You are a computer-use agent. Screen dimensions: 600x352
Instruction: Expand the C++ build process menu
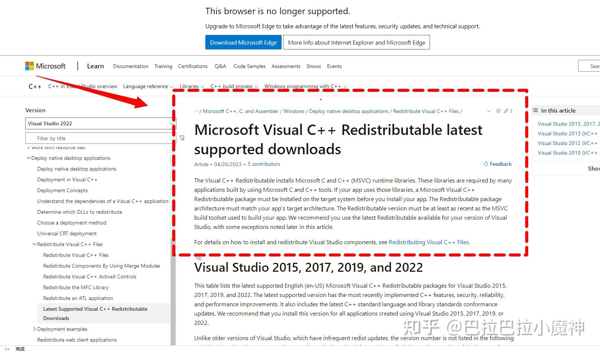tap(234, 86)
